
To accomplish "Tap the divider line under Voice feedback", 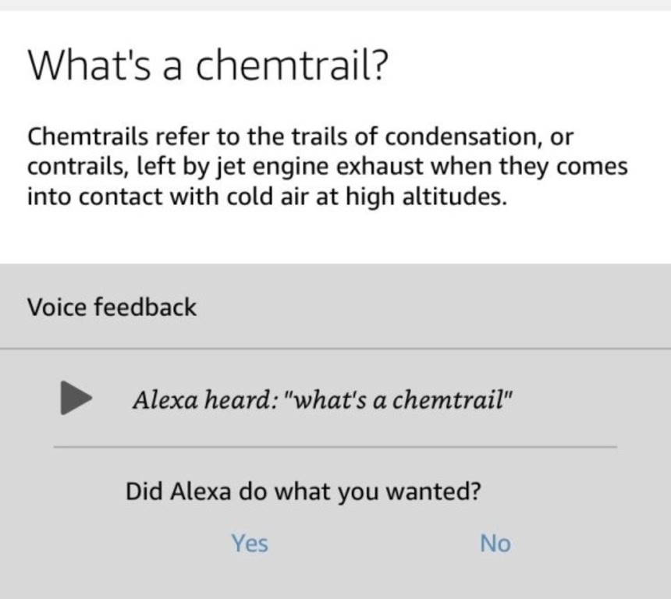I will (335, 349).
